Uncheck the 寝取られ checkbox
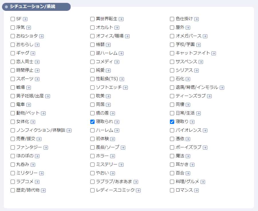Screen dimensions: 258x211 92,122
